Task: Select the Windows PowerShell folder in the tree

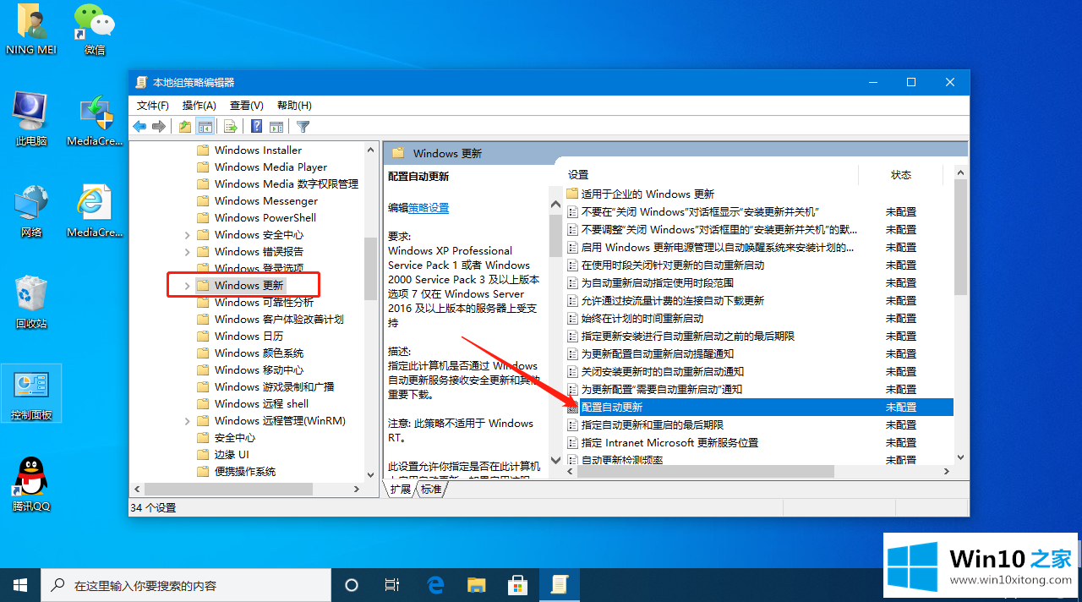Action: [x=265, y=218]
